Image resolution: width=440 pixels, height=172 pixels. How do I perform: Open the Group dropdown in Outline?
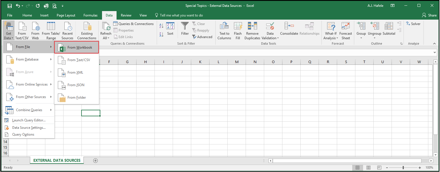point(361,31)
